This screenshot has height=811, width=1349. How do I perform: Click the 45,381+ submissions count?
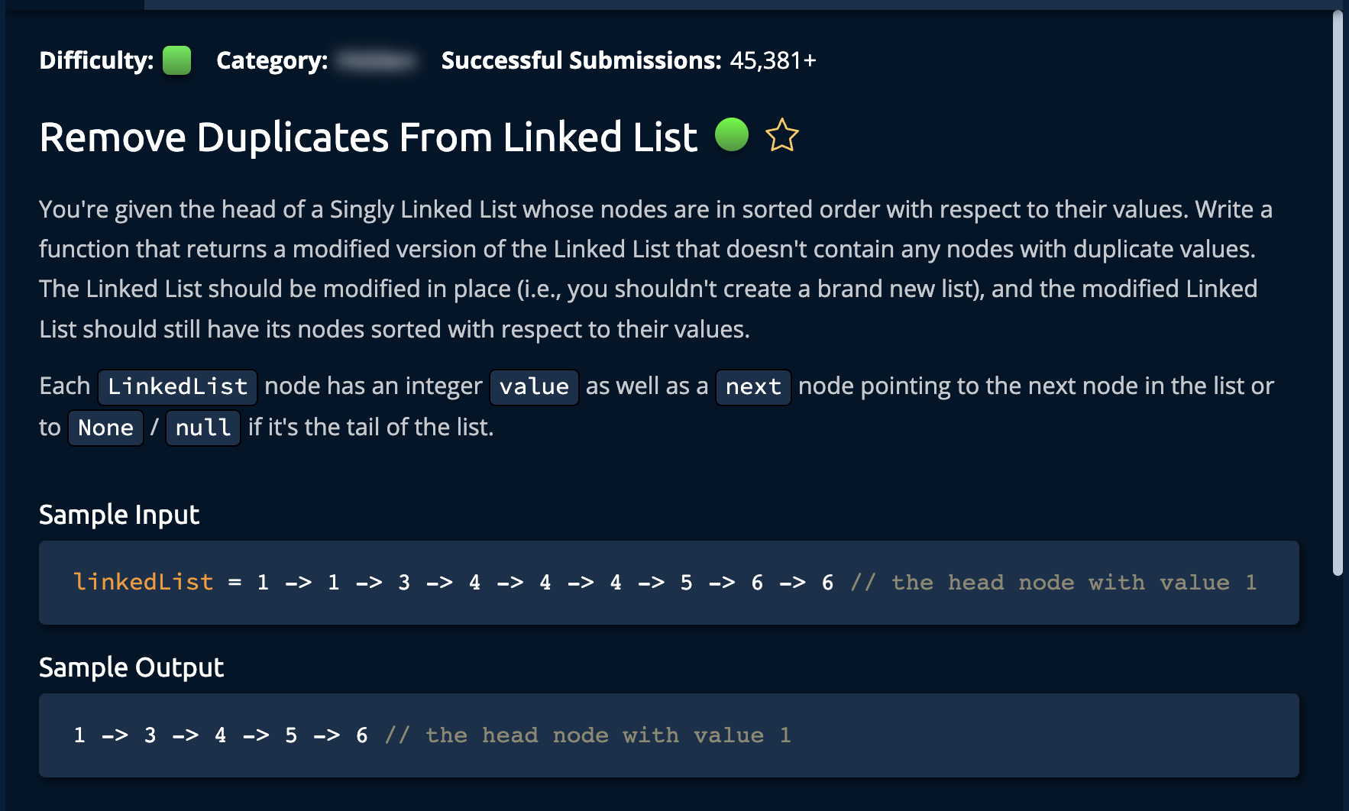(772, 60)
